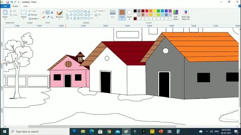Screen dimensions: 241x135
Task: Select the Pencil tool
Action: point(44,12)
